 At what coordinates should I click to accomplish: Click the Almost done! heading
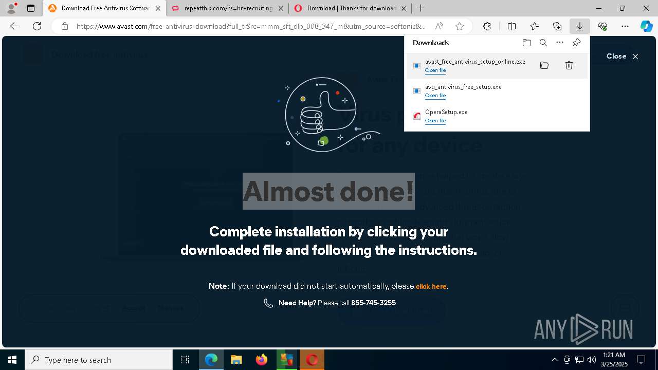[328, 191]
